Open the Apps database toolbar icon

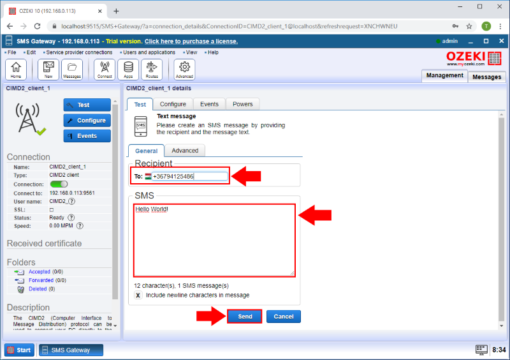tap(128, 70)
